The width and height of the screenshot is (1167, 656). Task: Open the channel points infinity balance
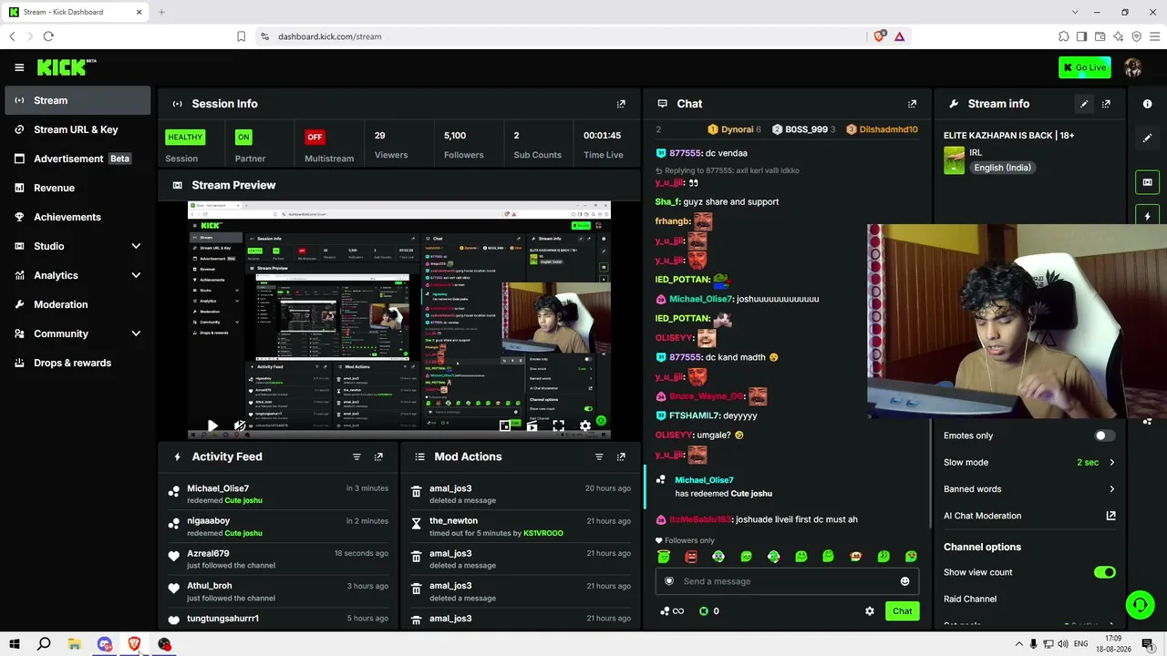coord(672,611)
